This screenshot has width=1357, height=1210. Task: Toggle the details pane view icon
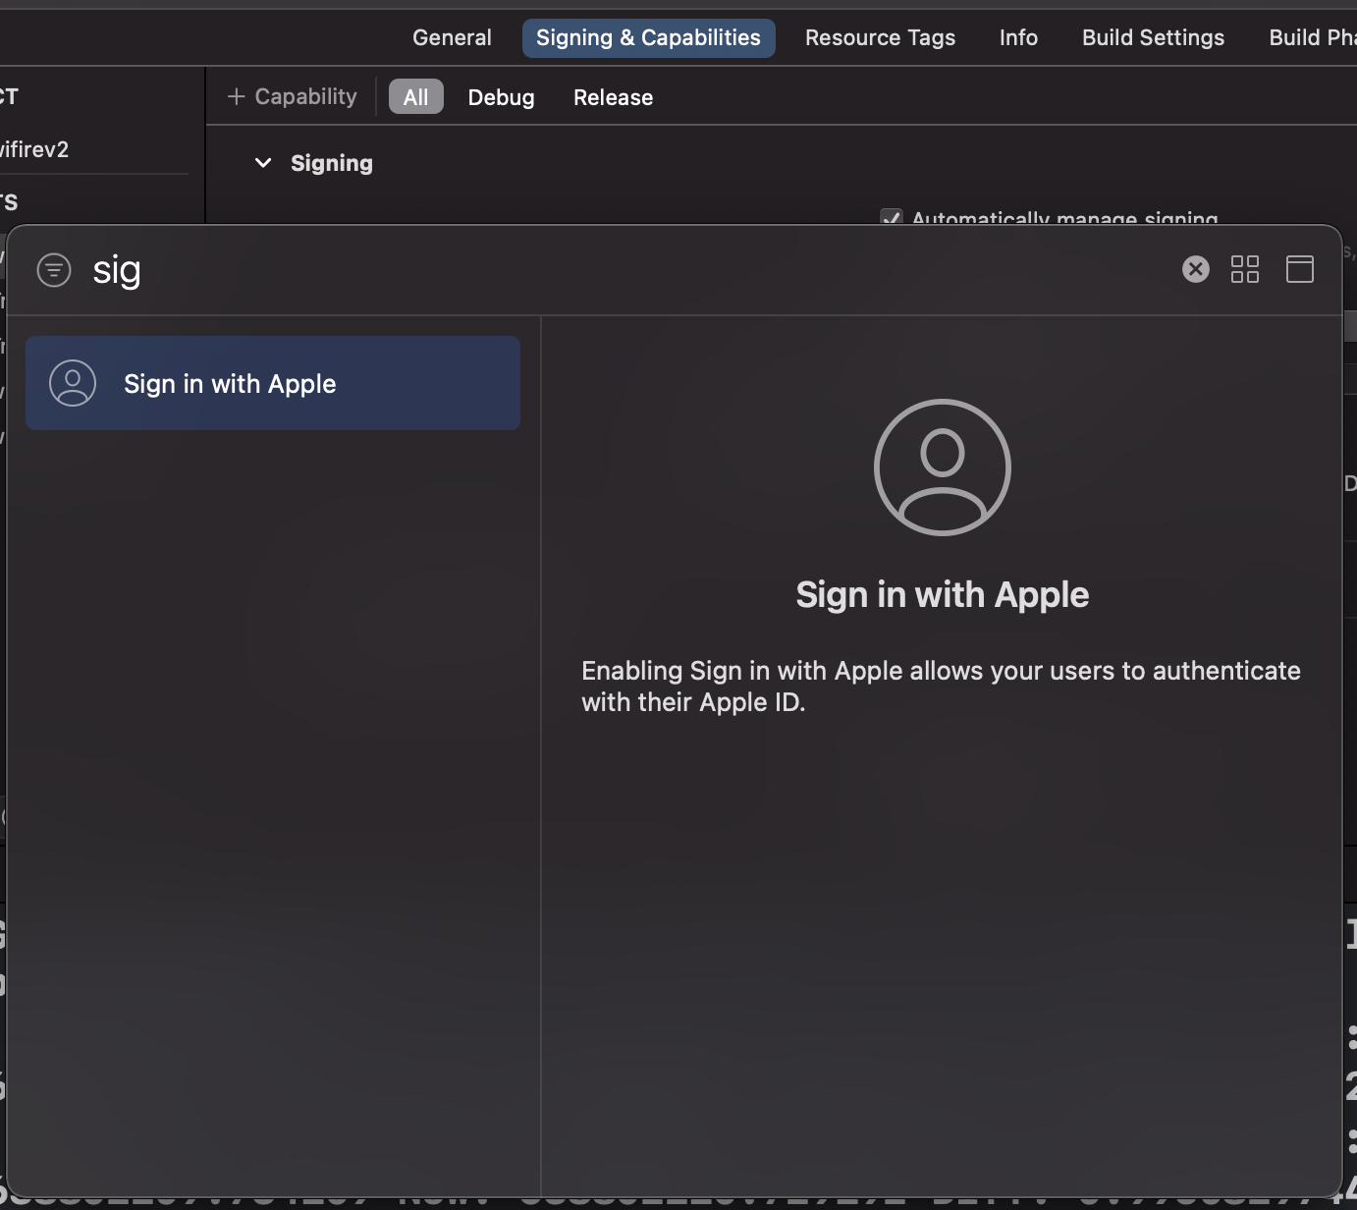1299,269
